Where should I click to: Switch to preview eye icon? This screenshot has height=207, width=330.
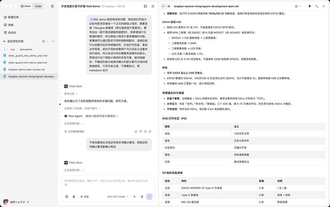[169, 6]
